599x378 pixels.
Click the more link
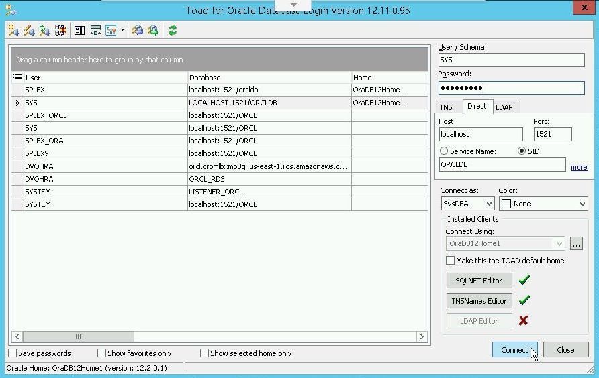(x=579, y=167)
